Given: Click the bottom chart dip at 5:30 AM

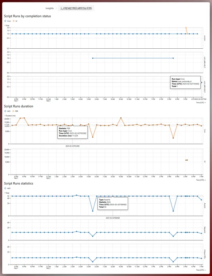Looking at the screenshot, I should coord(93,262).
